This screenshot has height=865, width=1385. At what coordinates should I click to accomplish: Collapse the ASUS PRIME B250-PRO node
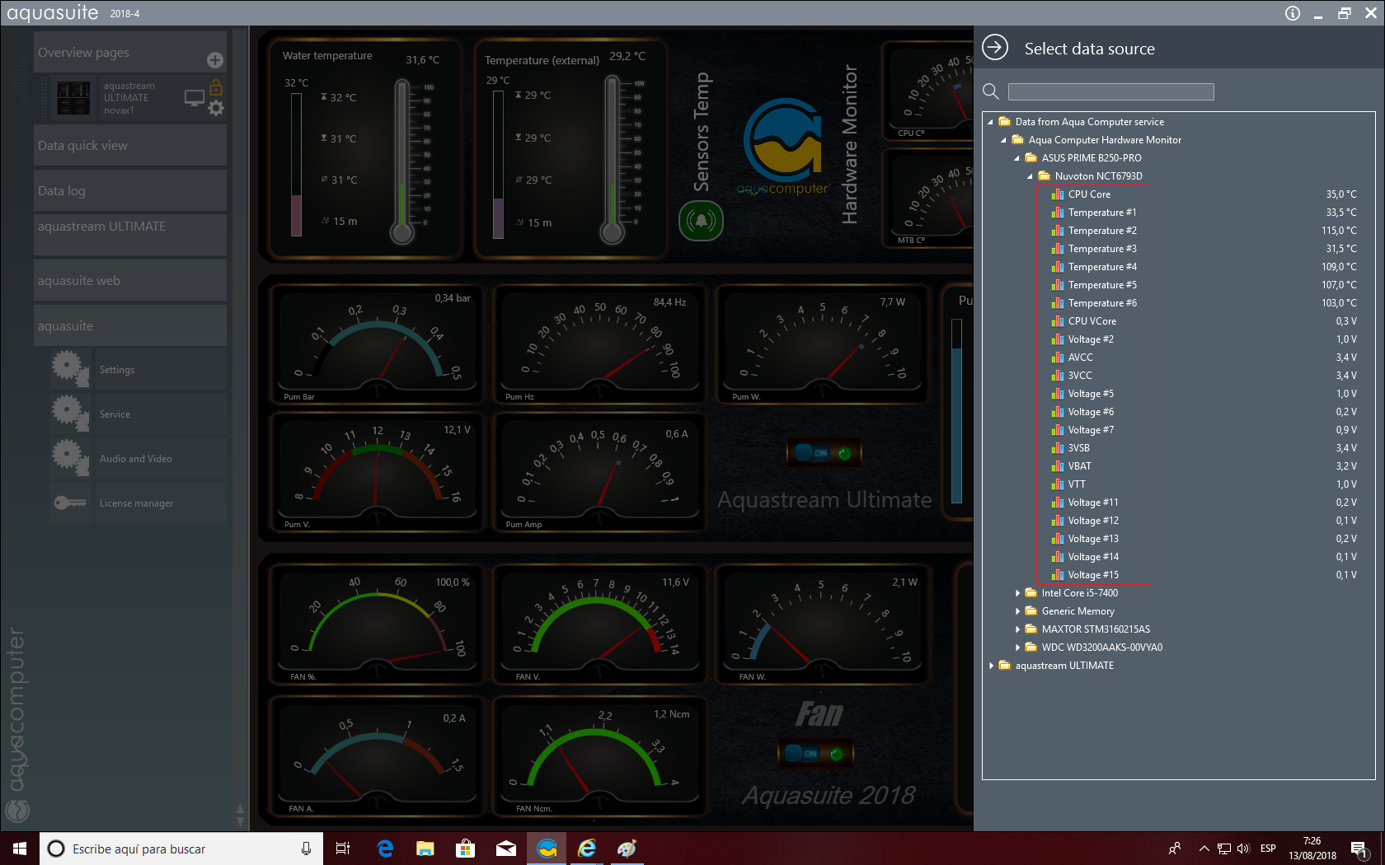click(1016, 158)
